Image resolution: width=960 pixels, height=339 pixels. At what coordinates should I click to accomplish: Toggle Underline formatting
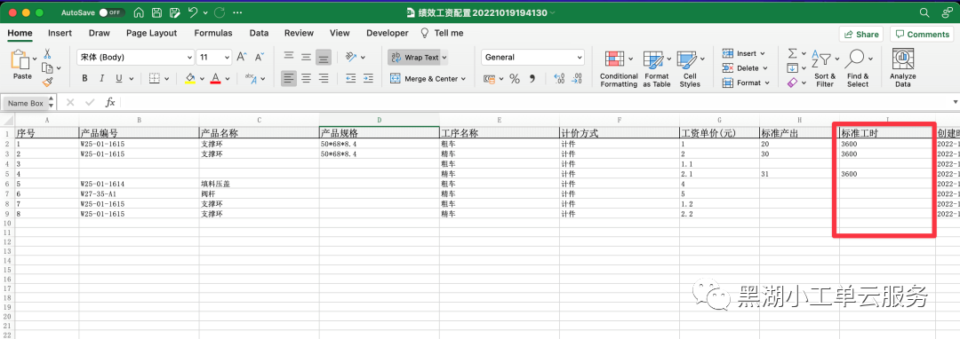click(119, 78)
